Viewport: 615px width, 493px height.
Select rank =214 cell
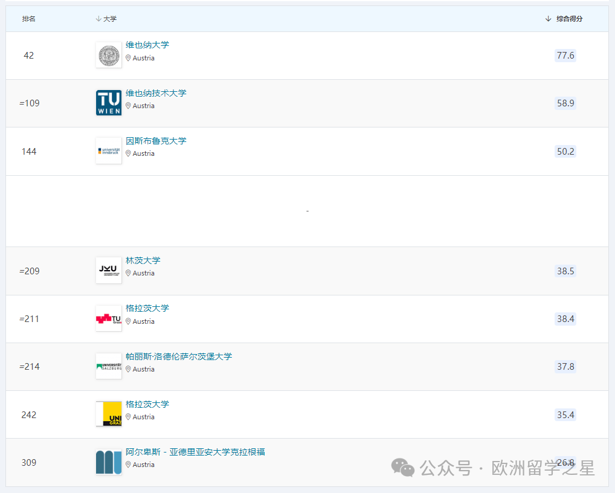pyautogui.click(x=30, y=367)
